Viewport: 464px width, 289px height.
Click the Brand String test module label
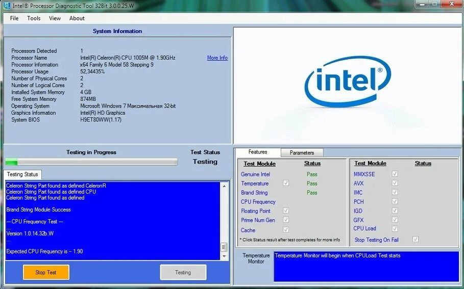[x=254, y=193]
